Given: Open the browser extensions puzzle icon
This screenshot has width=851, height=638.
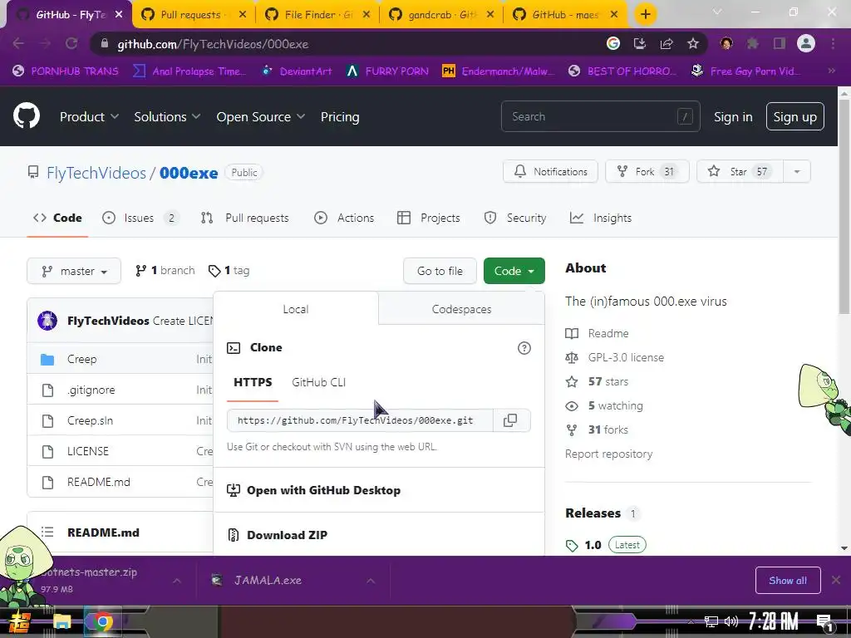Looking at the screenshot, I should [753, 43].
